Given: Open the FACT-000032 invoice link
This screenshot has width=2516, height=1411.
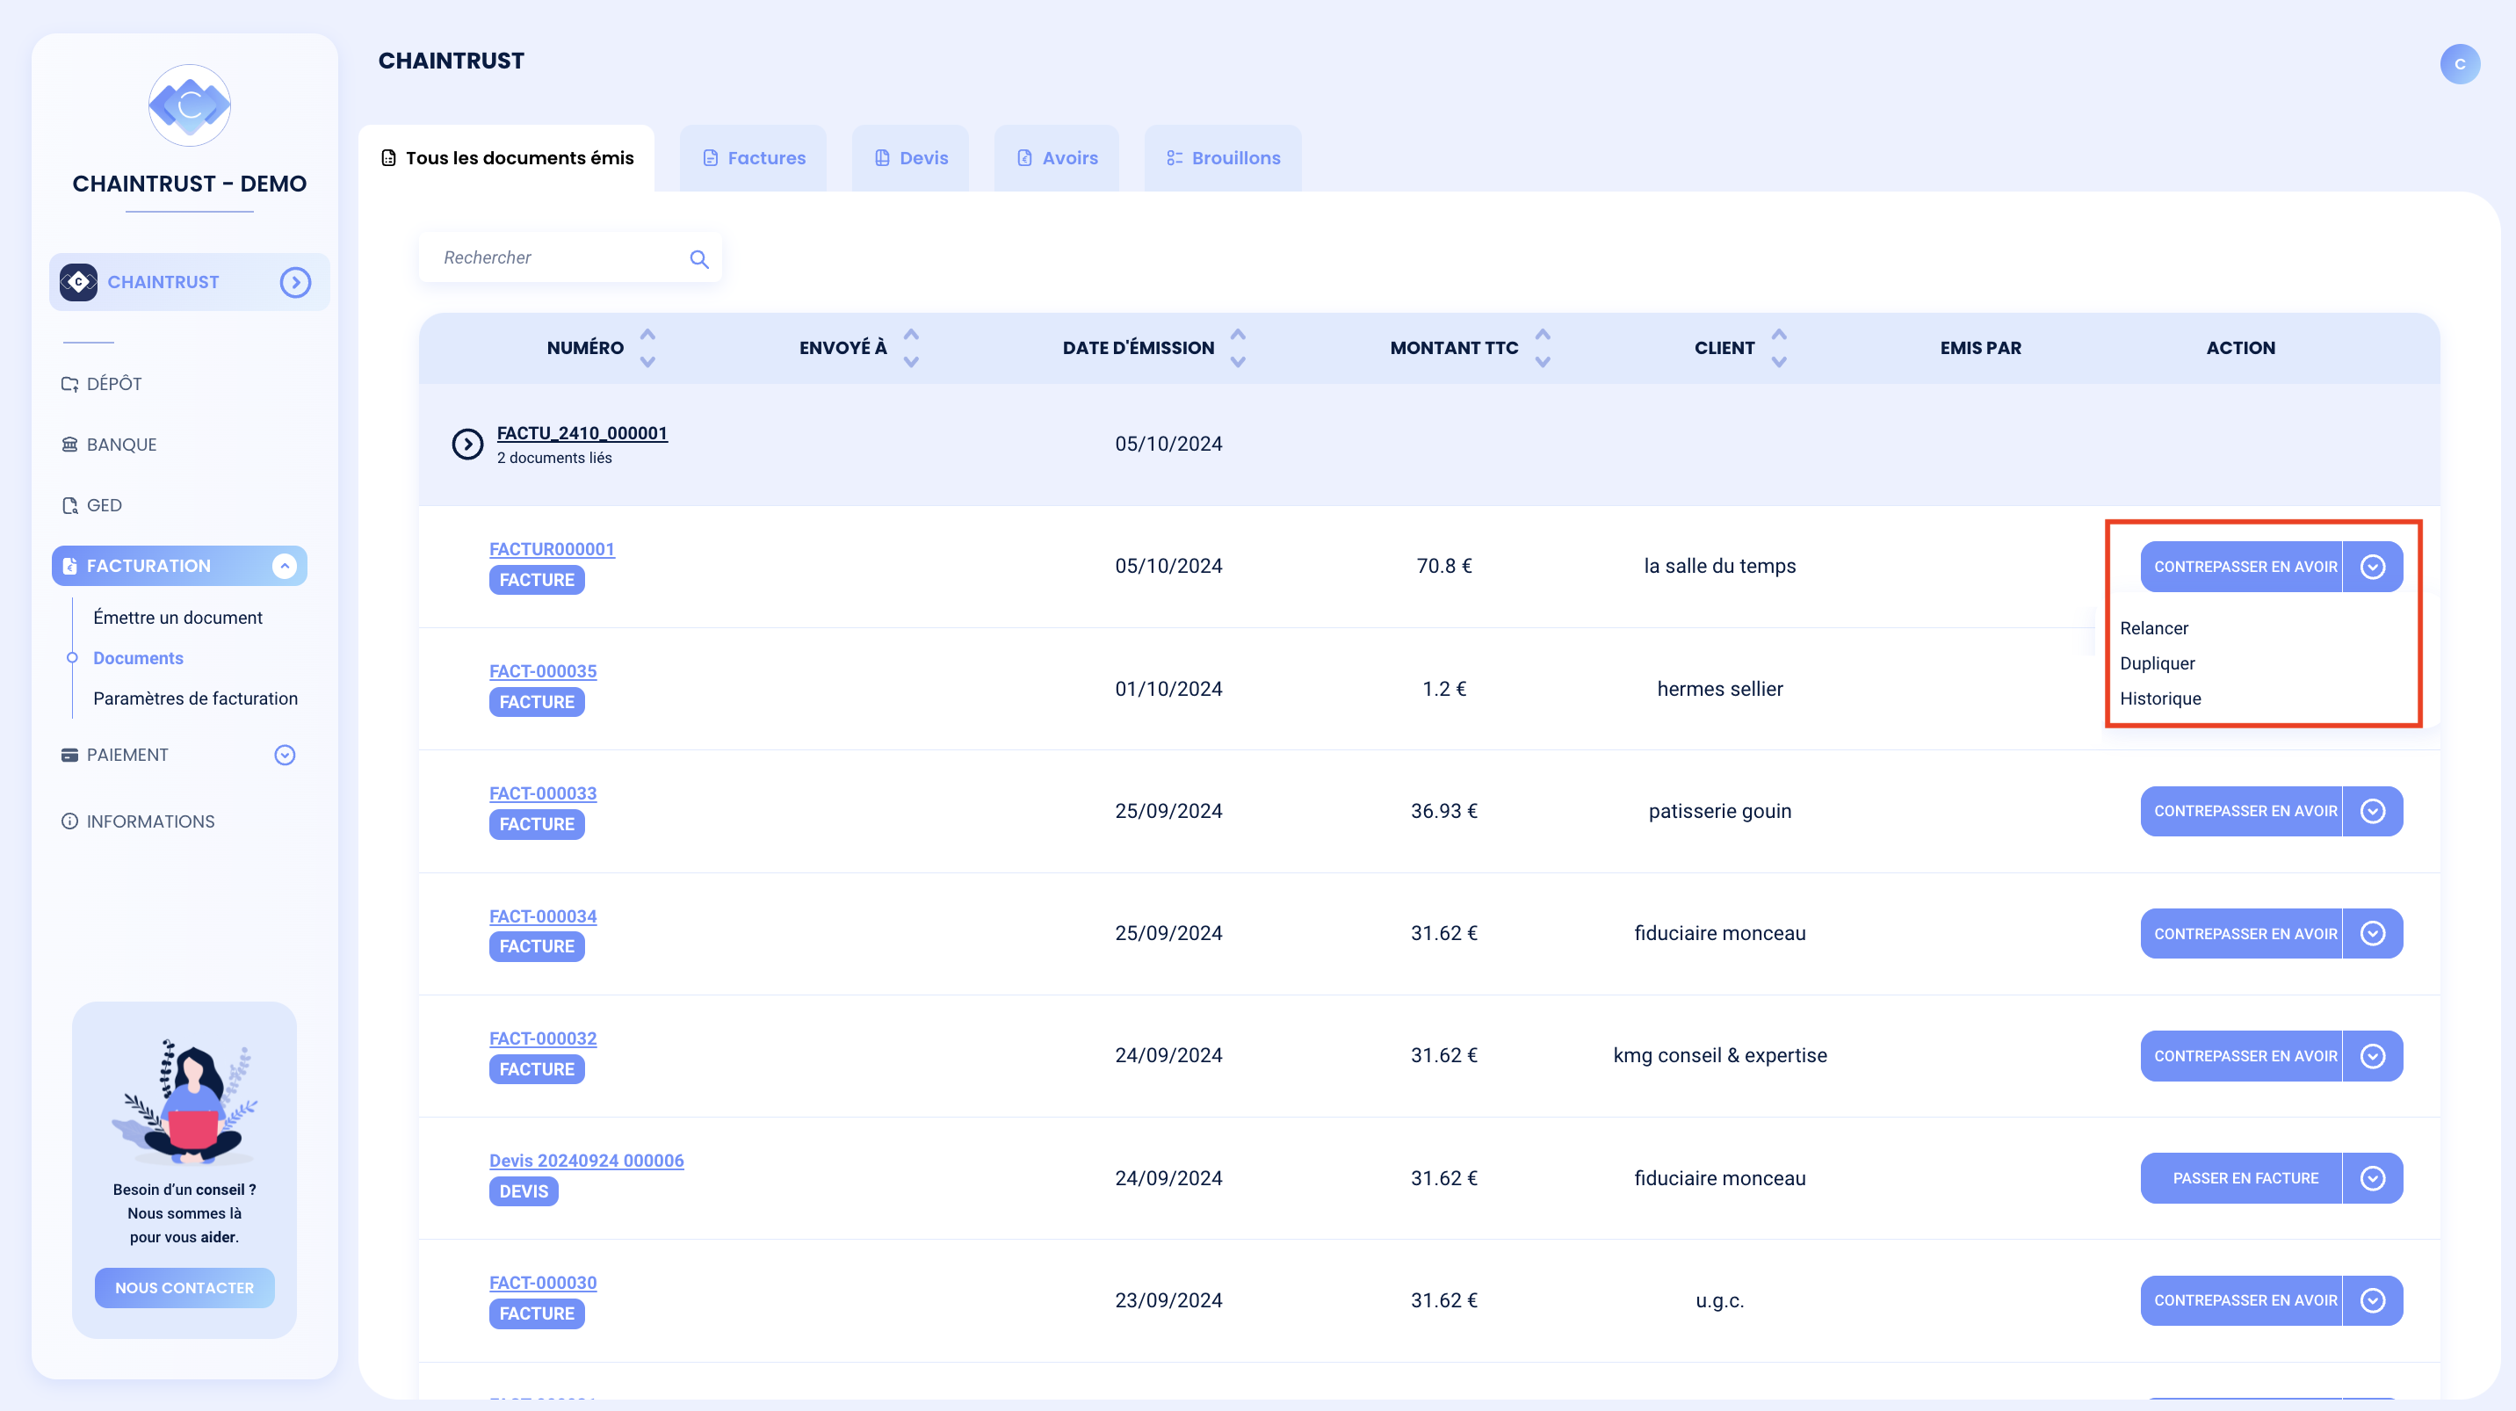Looking at the screenshot, I should pyautogui.click(x=543, y=1038).
